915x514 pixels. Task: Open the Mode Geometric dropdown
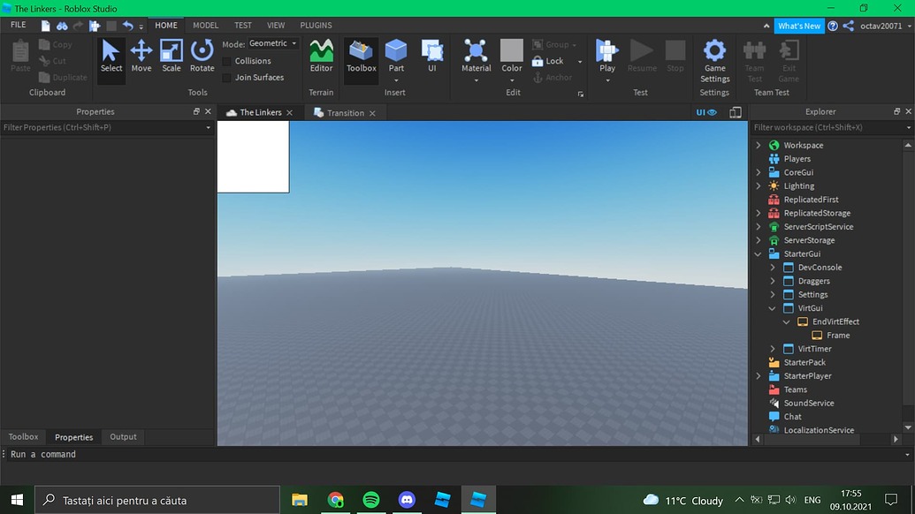(x=273, y=43)
